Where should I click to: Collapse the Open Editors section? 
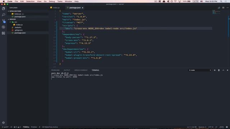coord(15,11)
